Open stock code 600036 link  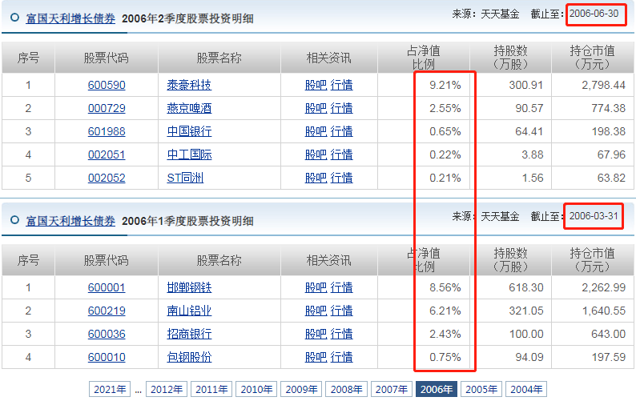coord(107,334)
